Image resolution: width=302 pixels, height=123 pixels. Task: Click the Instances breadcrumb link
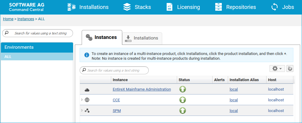tap(26, 19)
